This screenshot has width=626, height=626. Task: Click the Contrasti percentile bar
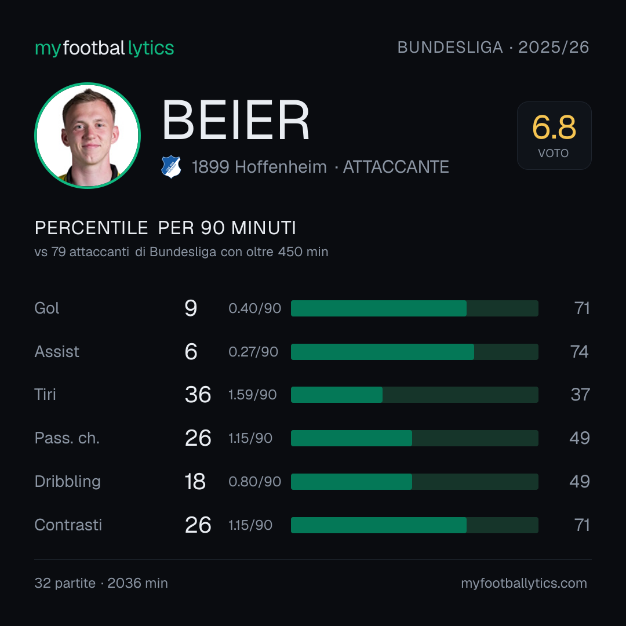coord(414,525)
